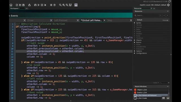Select the Timelines folder row
This screenshot has height=102, width=181.
(151, 38)
